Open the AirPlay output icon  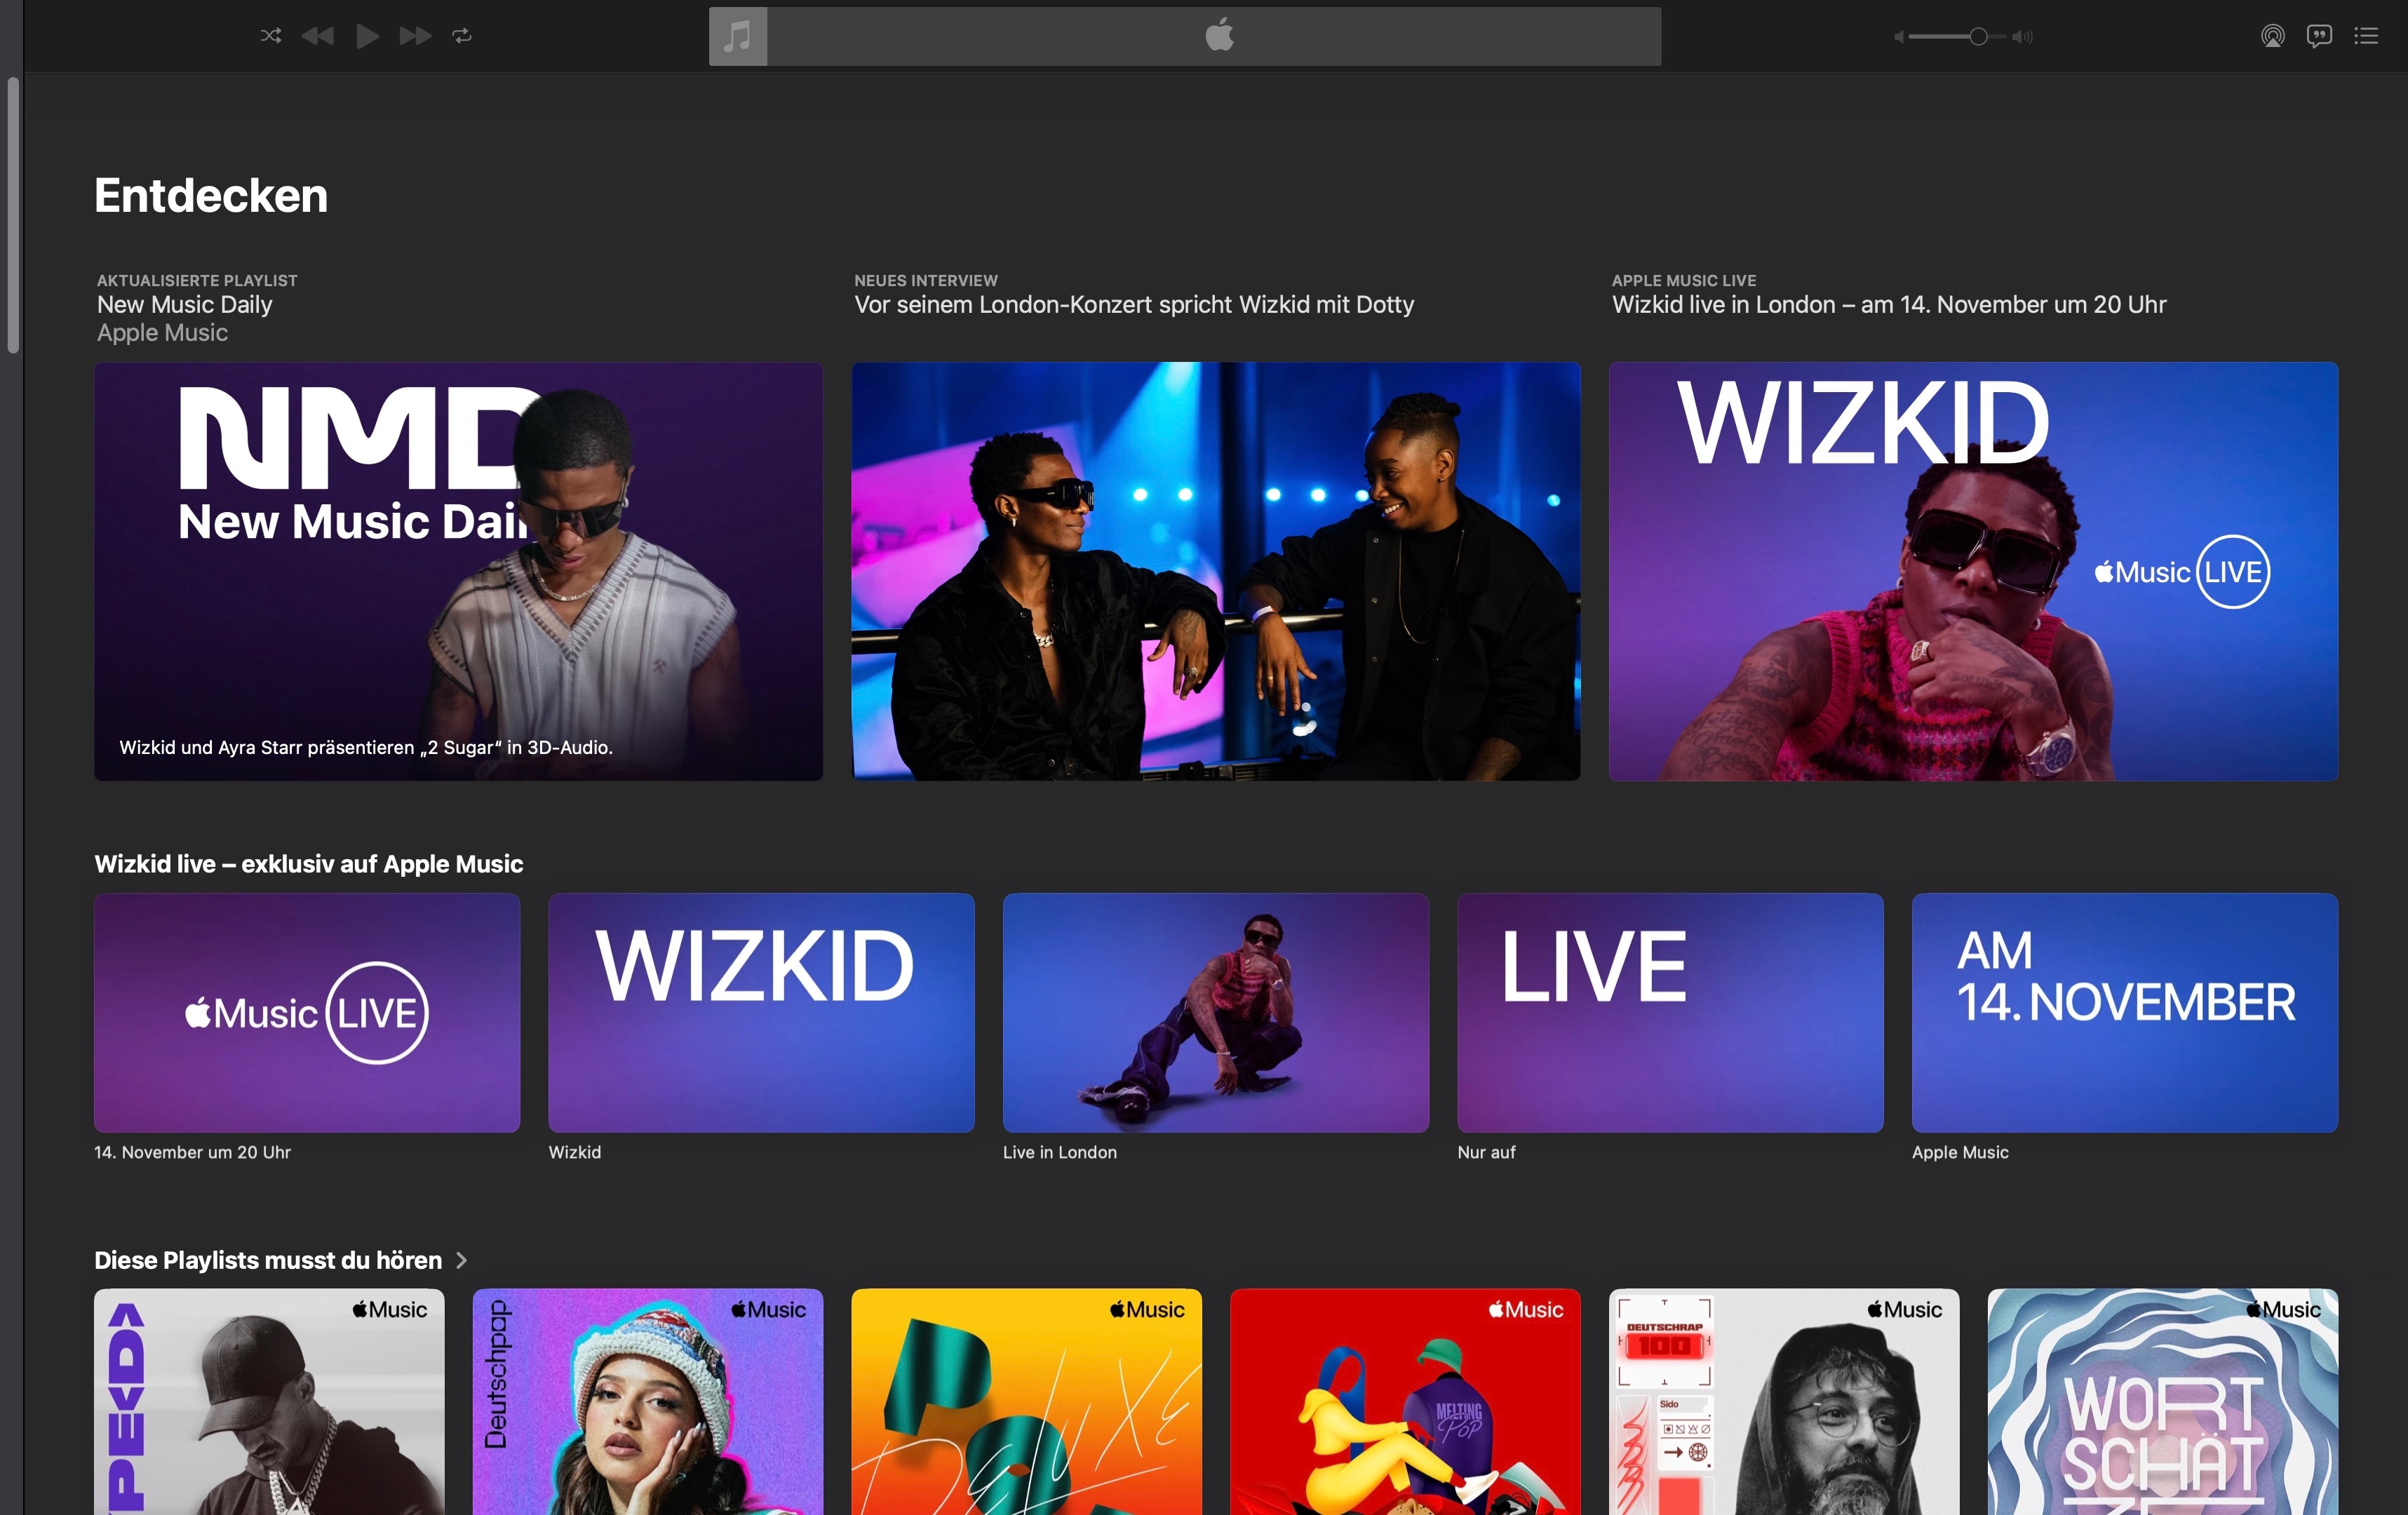pyautogui.click(x=2272, y=37)
